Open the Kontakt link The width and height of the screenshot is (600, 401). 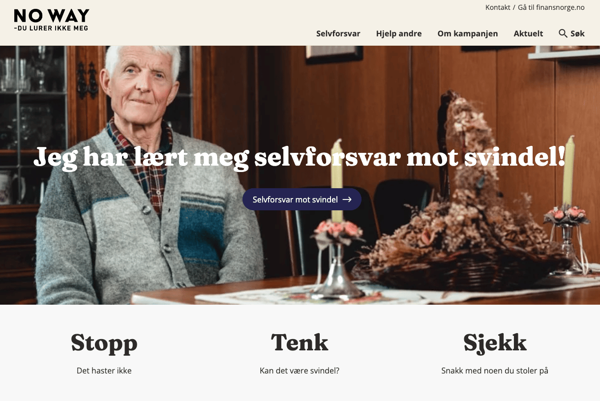coord(498,7)
